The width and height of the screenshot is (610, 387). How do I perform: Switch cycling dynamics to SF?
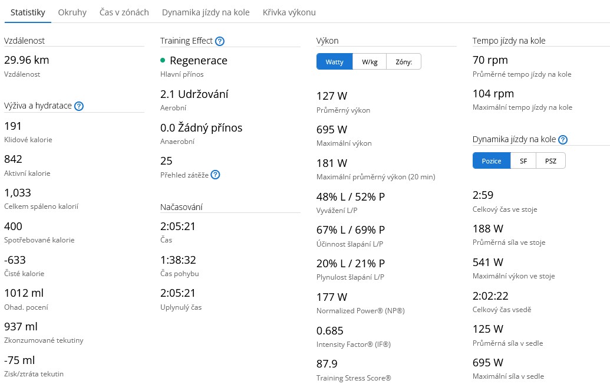[523, 161]
